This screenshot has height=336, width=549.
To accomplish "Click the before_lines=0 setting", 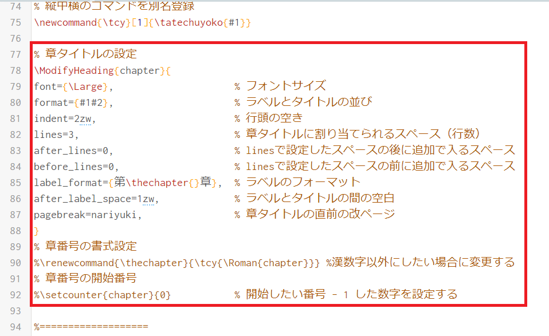I will click(x=76, y=167).
